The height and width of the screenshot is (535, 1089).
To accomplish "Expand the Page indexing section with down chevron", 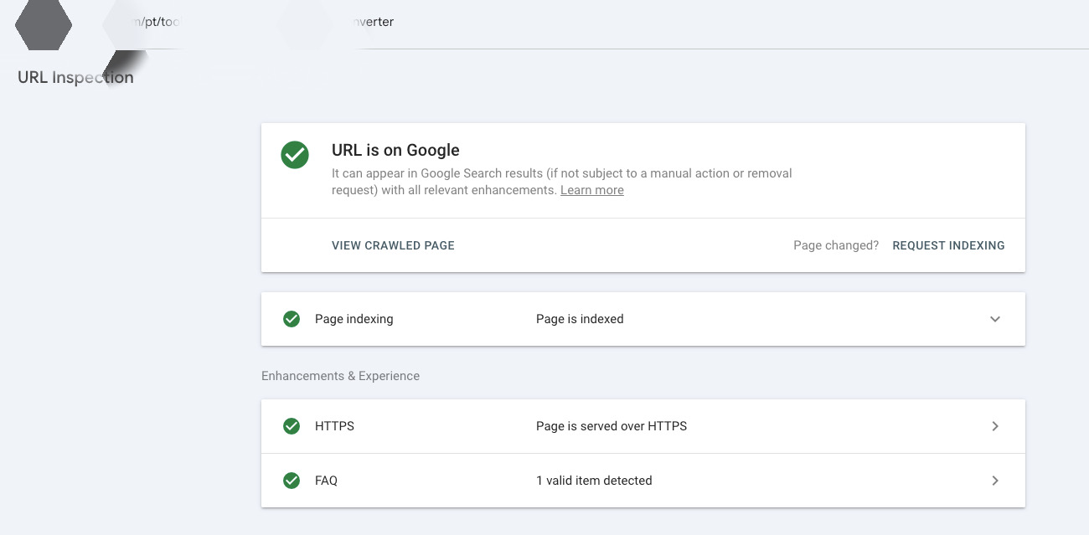I will (x=995, y=319).
